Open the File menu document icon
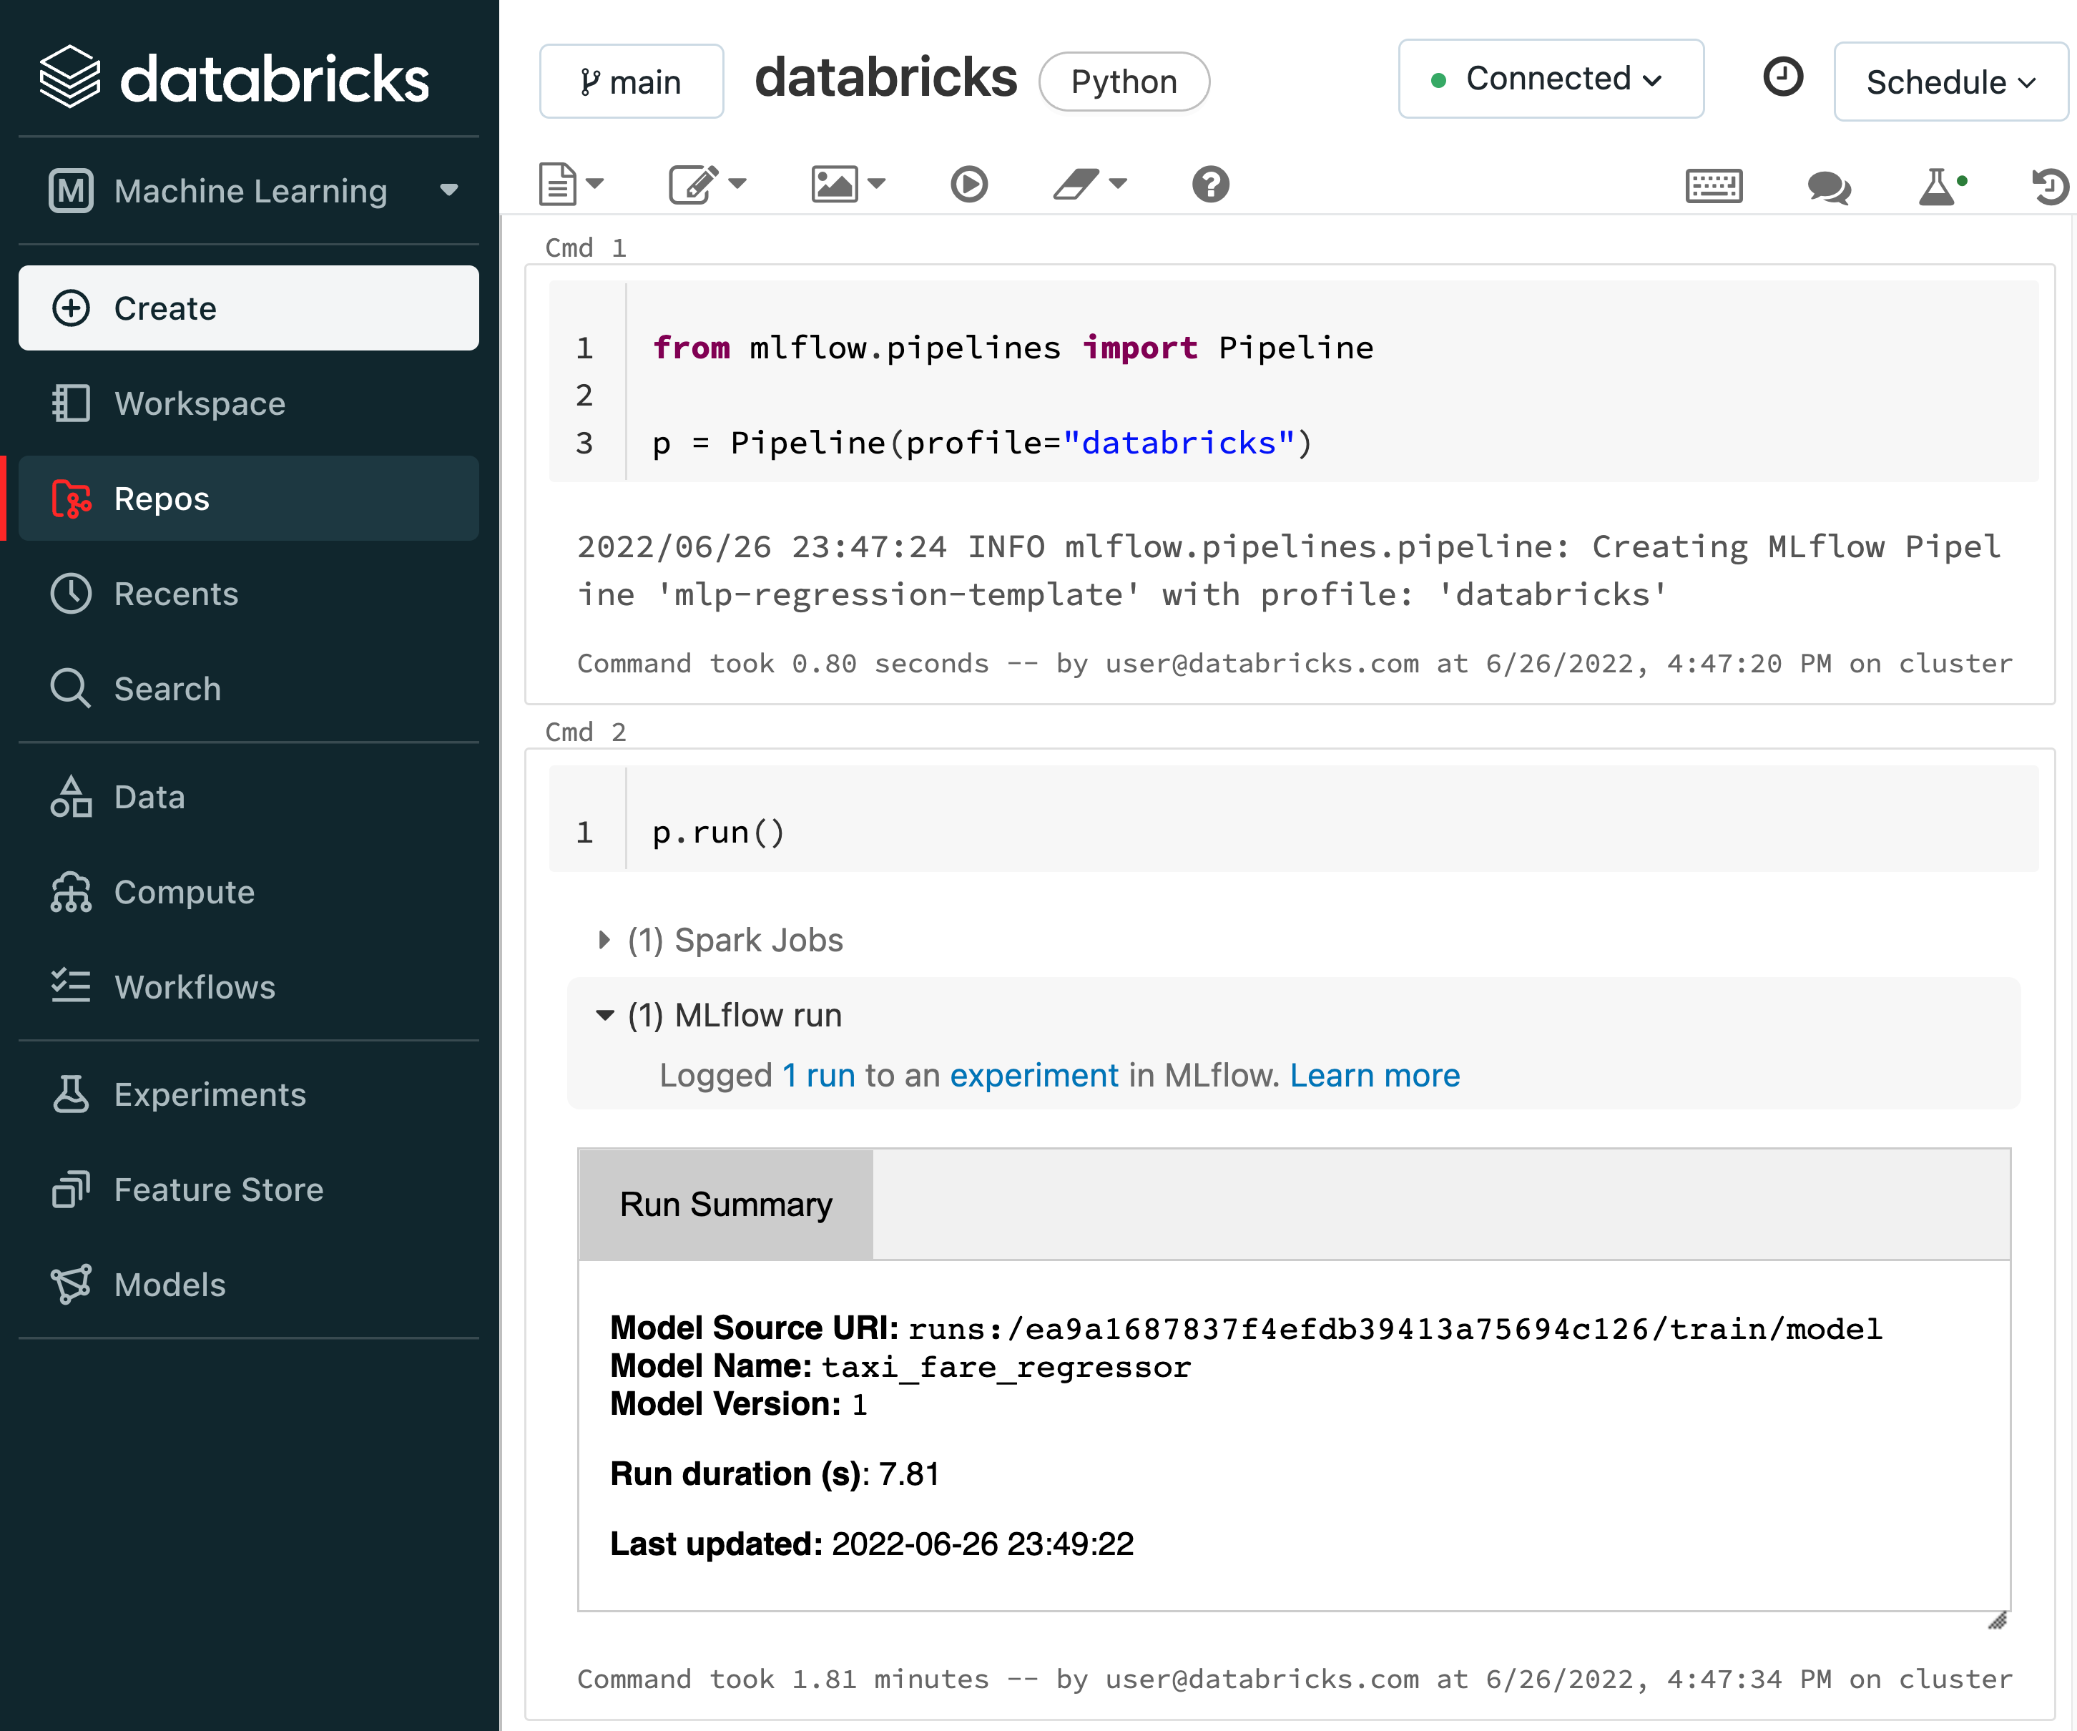Viewport: 2077px width, 1731px height. tap(570, 185)
